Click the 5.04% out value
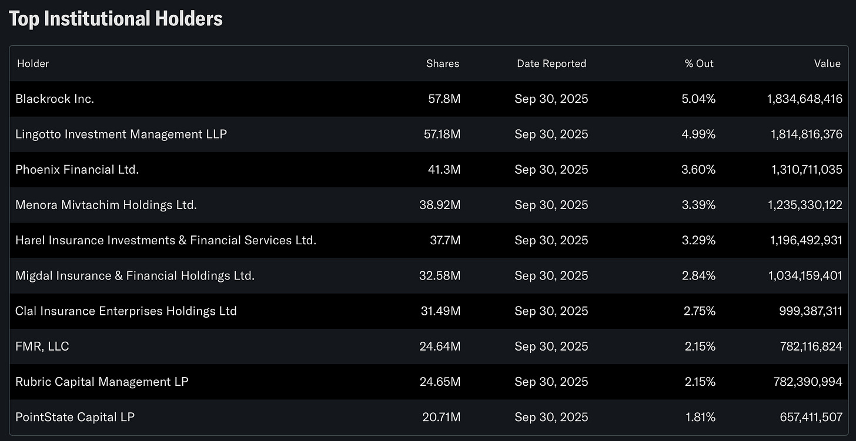 click(x=698, y=99)
